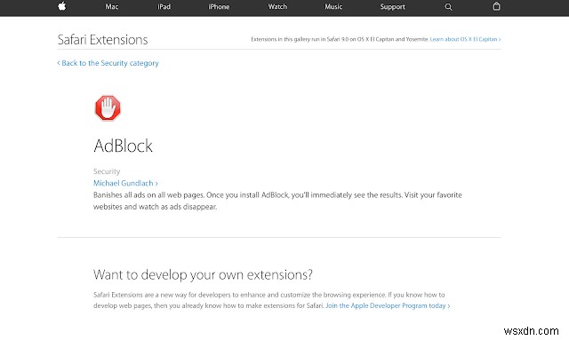569x340 pixels.
Task: Click the AdBlock extension title
Action: 123,146
